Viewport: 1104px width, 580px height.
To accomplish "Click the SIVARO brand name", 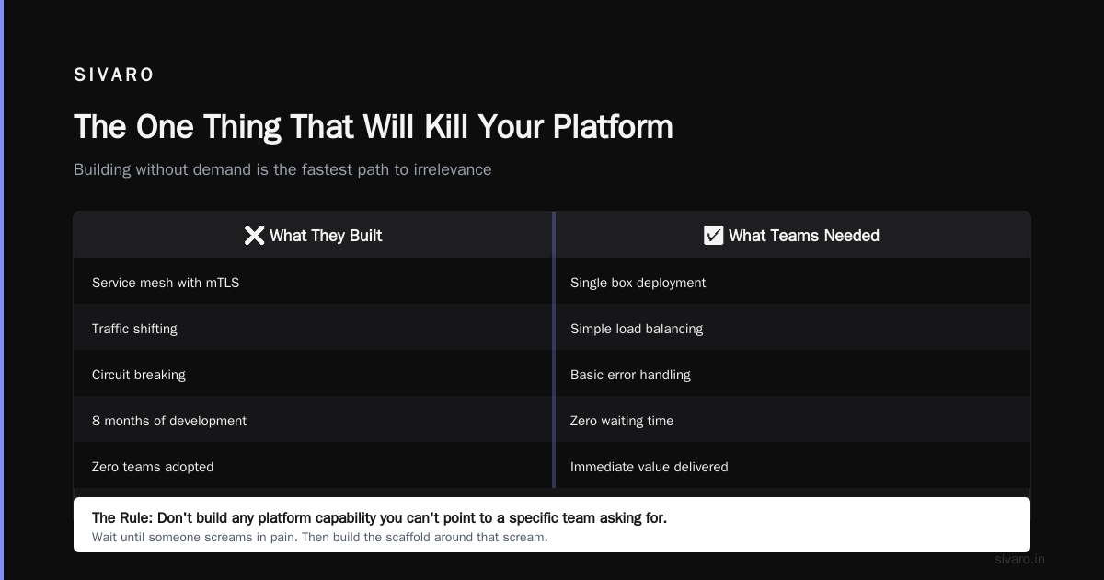I will 114,75.
